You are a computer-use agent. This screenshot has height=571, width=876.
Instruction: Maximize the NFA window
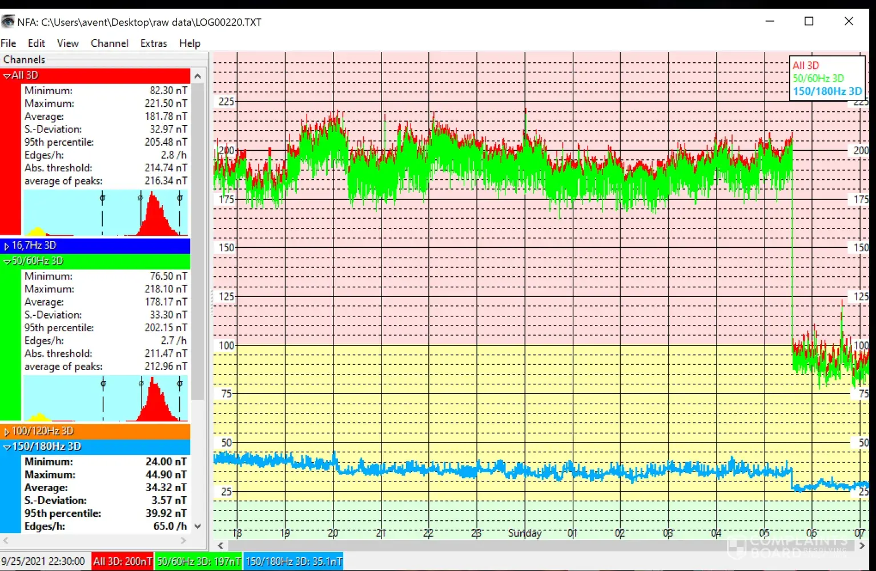(x=809, y=22)
